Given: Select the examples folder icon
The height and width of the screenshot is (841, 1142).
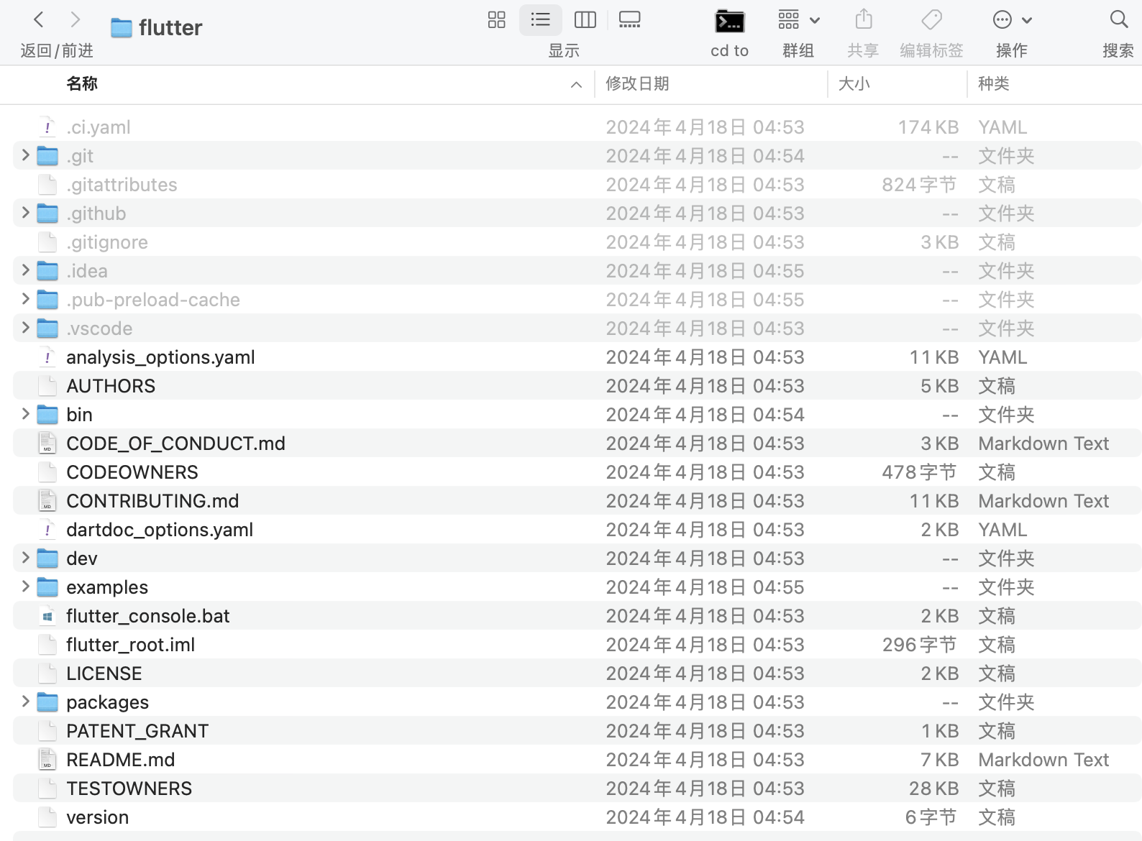Looking at the screenshot, I should click(x=47, y=587).
